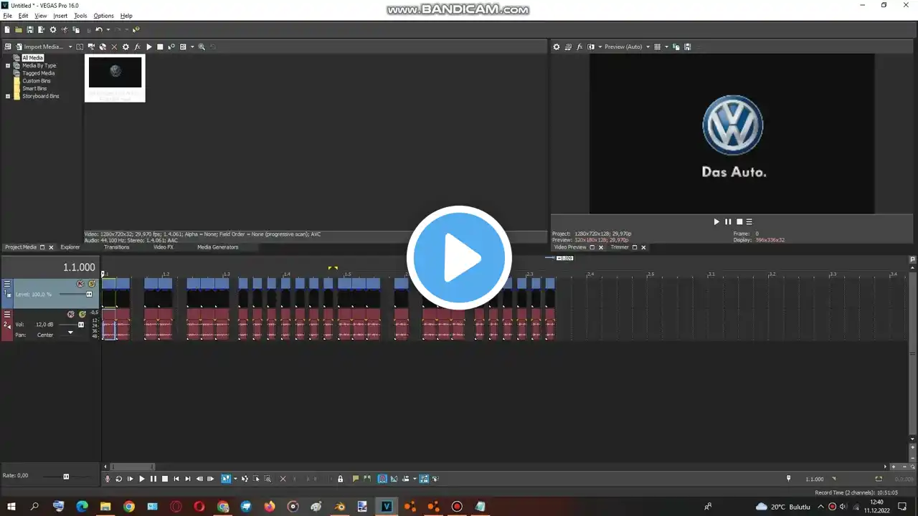Stop media preview in Project Media toolbar
Viewport: 918px width, 516px height.
pos(160,47)
